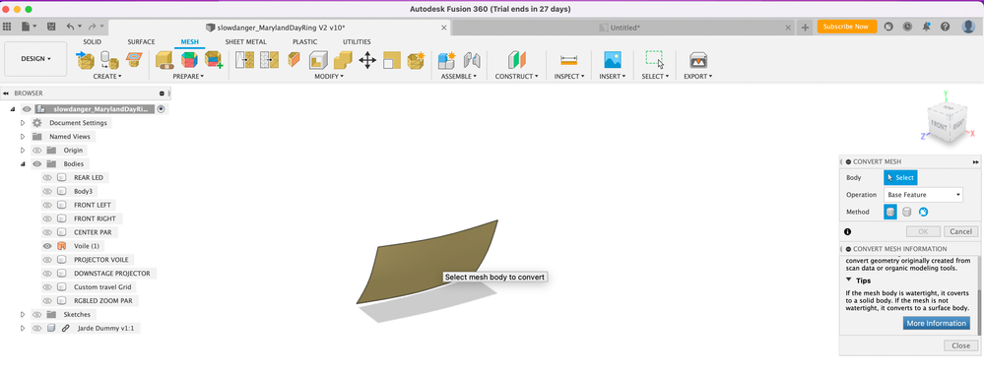
Task: Click the Insert image icon
Action: pyautogui.click(x=613, y=60)
